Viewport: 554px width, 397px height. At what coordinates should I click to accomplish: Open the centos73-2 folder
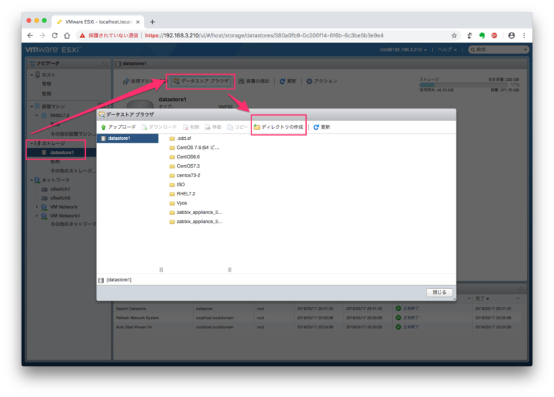(185, 175)
